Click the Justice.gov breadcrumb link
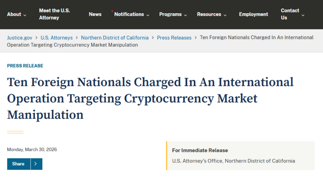 (20, 37)
